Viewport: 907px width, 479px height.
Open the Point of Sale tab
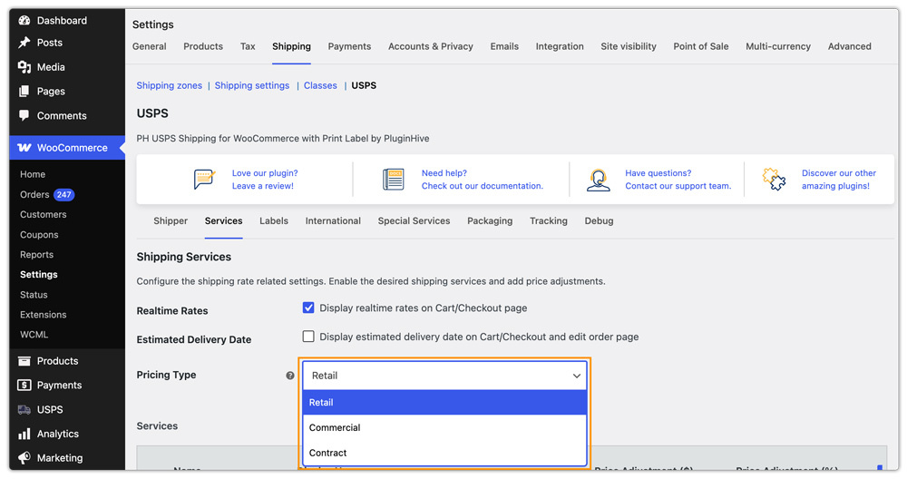click(x=701, y=46)
